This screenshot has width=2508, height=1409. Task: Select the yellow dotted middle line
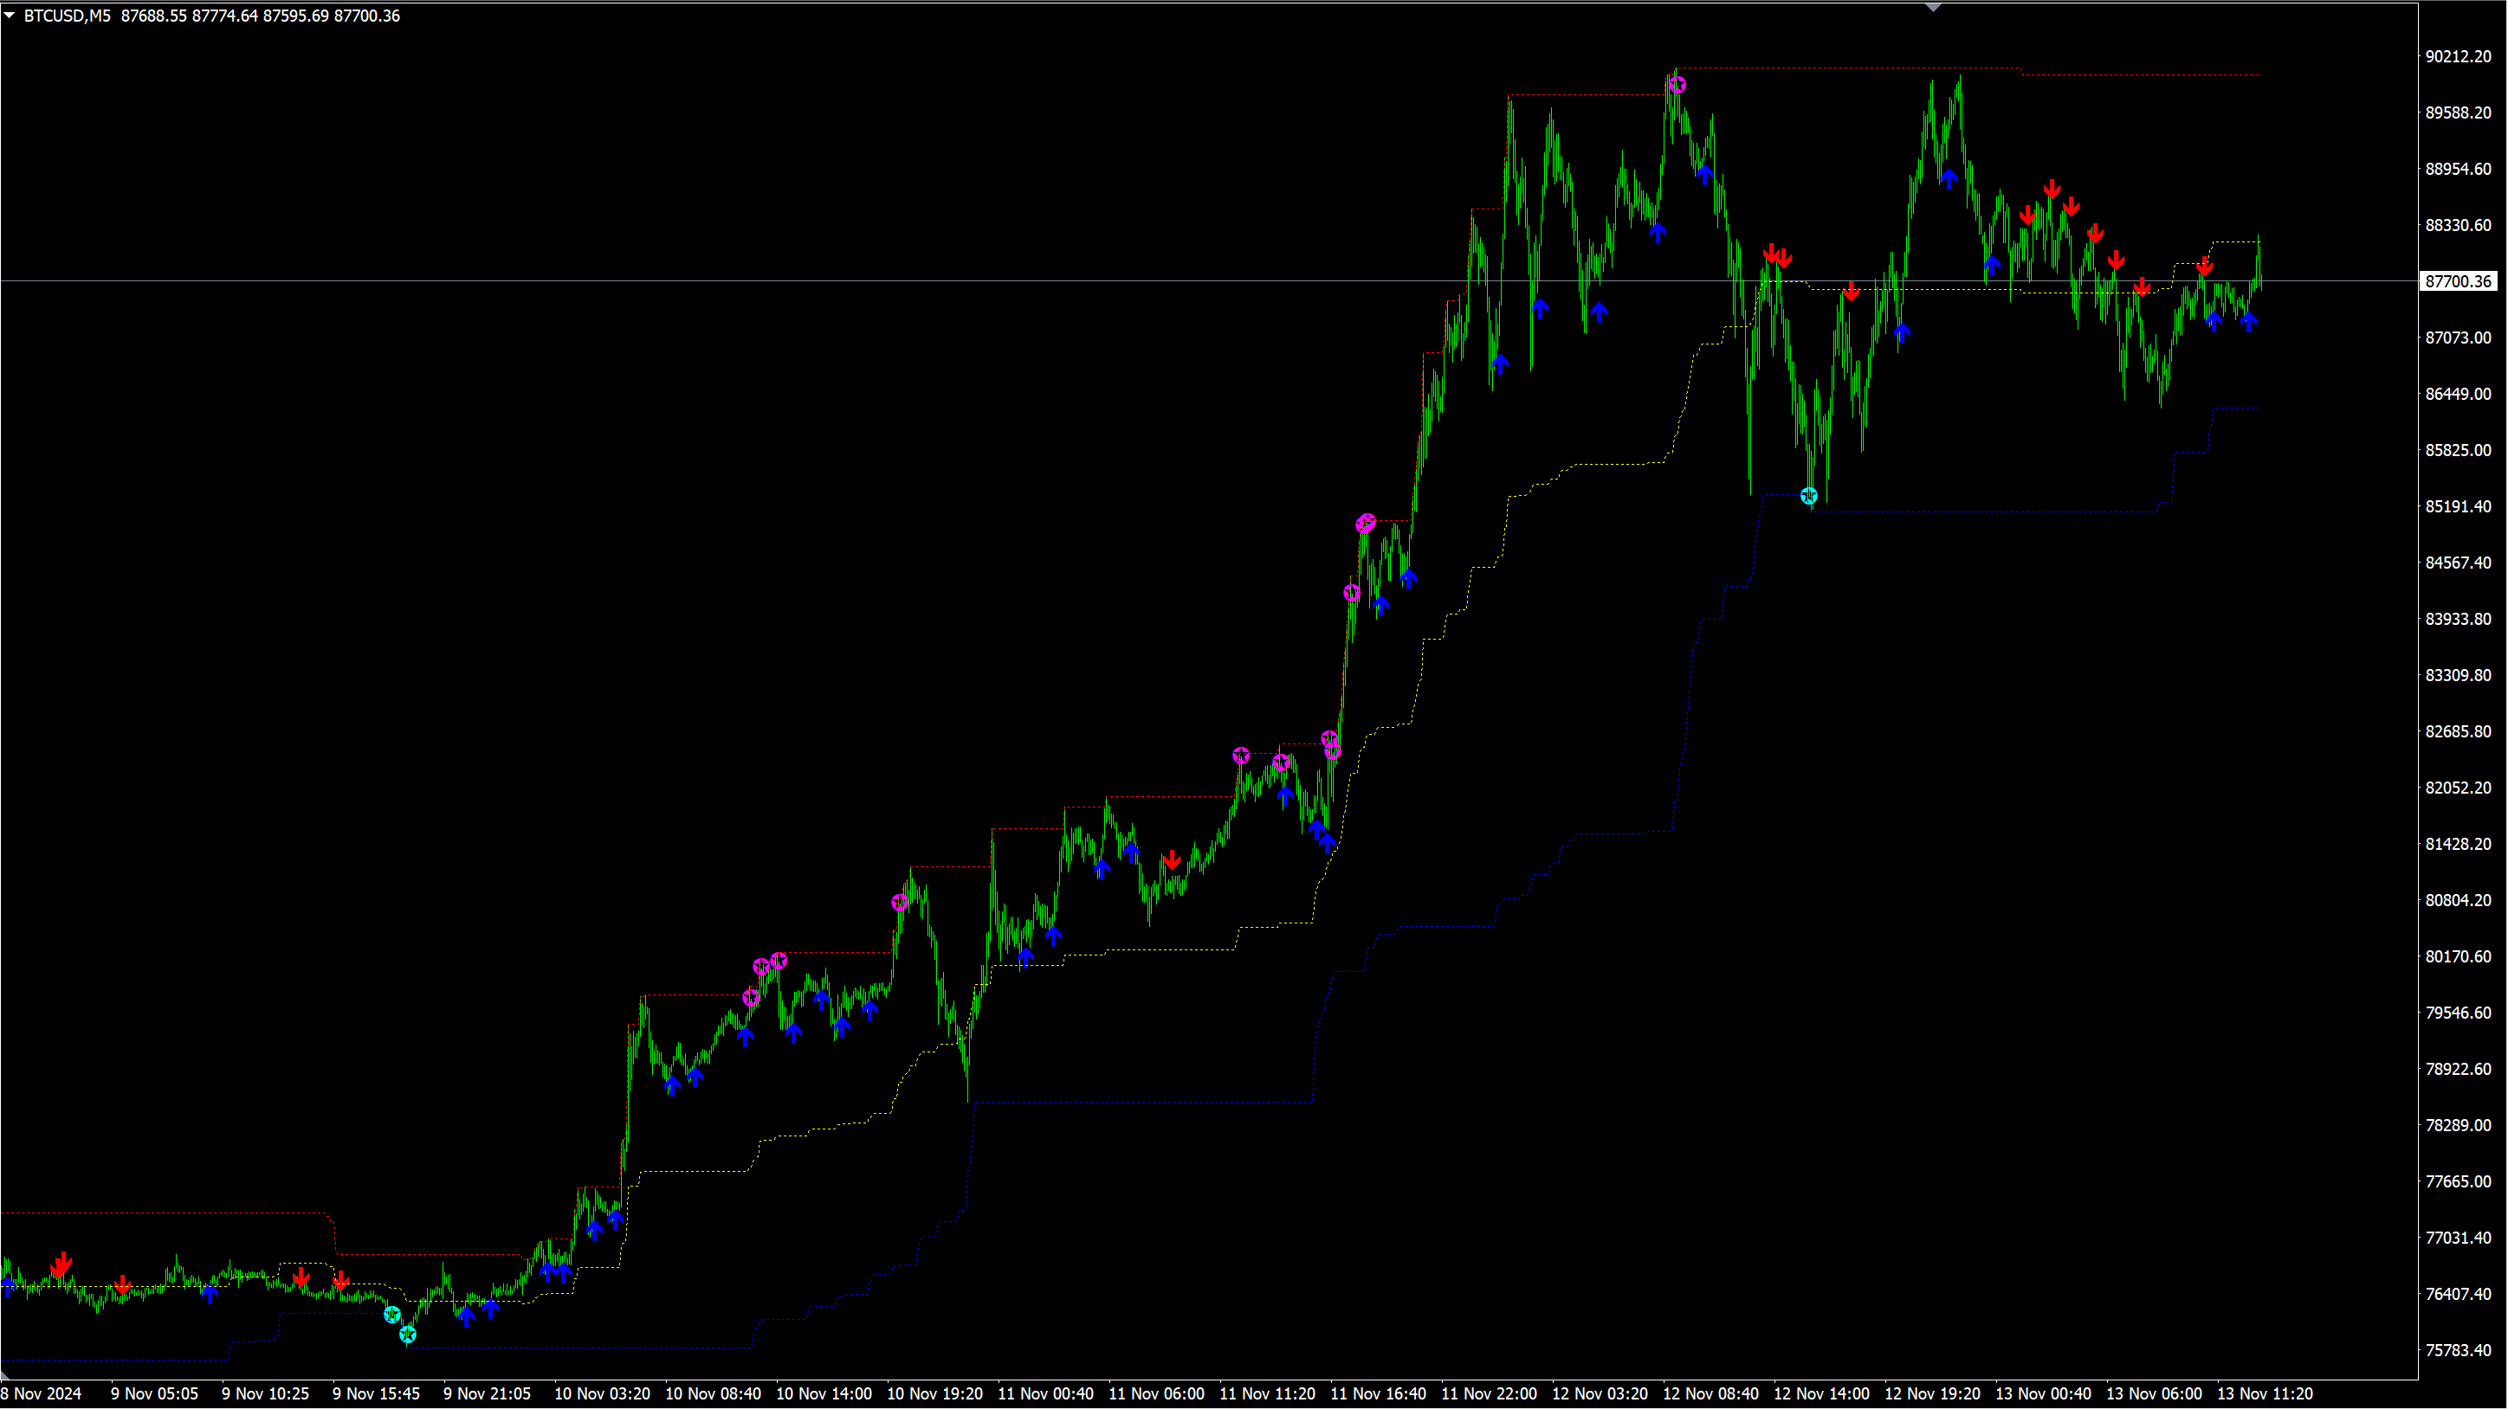pos(1168,949)
